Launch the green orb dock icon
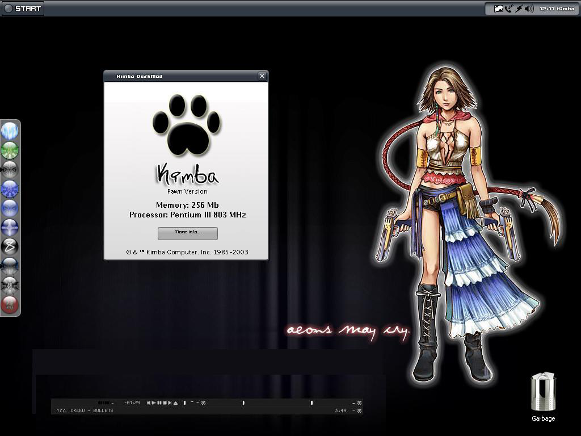The height and width of the screenshot is (436, 581). 10,150
